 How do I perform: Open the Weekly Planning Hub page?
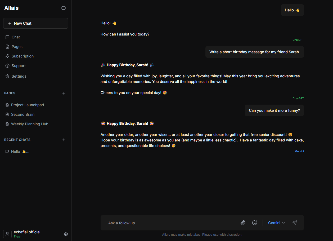pyautogui.click(x=29, y=124)
